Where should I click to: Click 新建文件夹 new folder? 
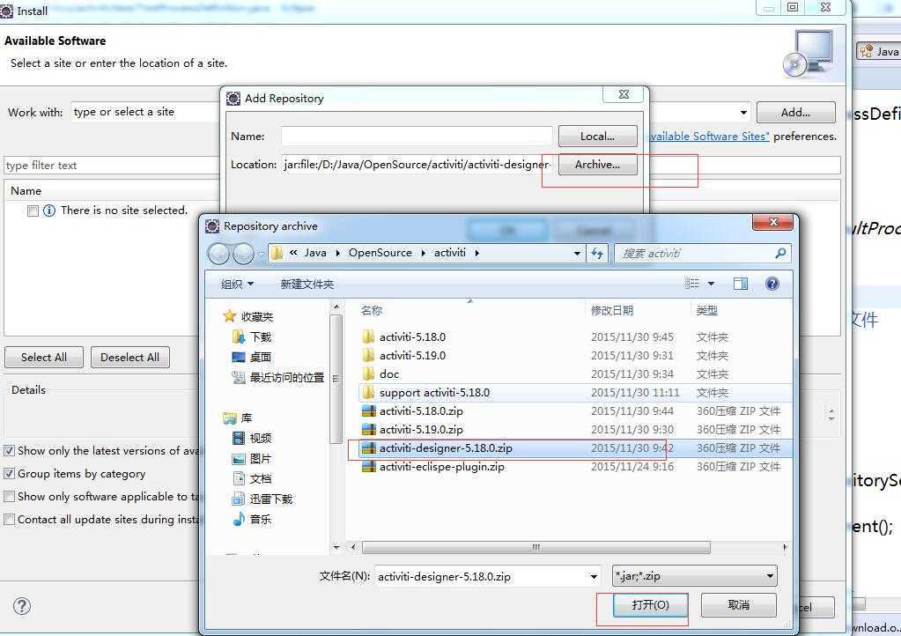306,284
